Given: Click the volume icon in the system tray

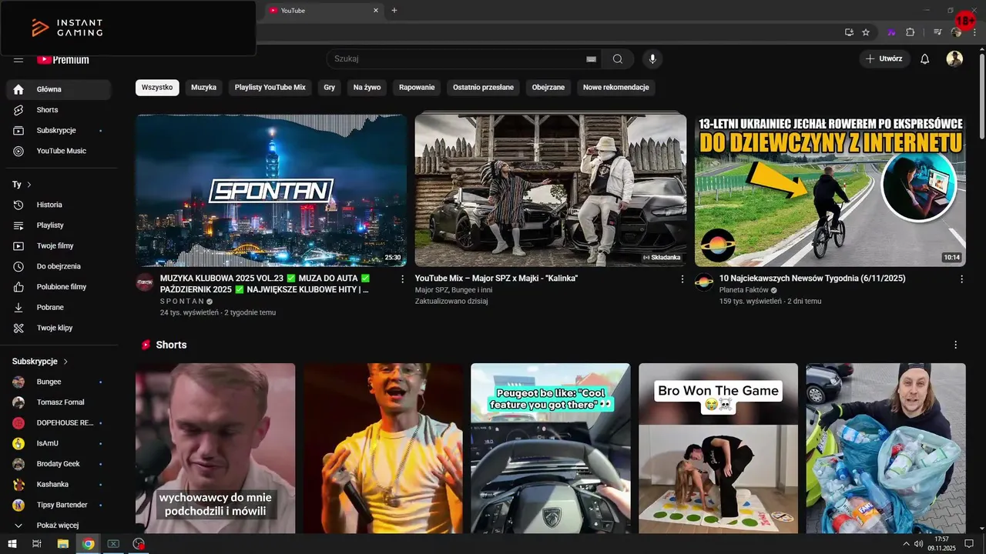Looking at the screenshot, I should pos(918,544).
